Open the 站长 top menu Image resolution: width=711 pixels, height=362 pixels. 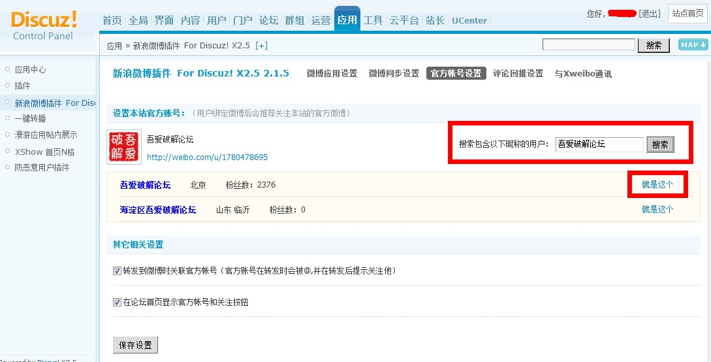(435, 20)
